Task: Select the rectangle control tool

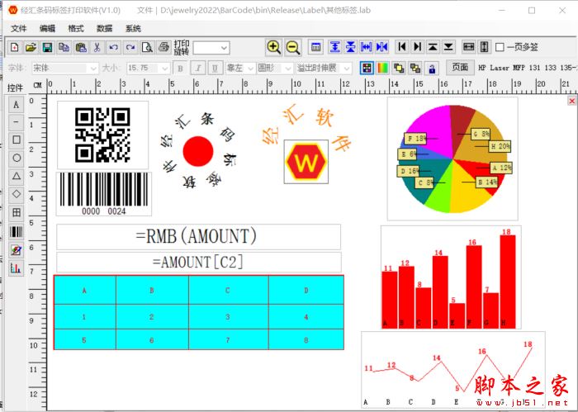Action: tap(17, 140)
